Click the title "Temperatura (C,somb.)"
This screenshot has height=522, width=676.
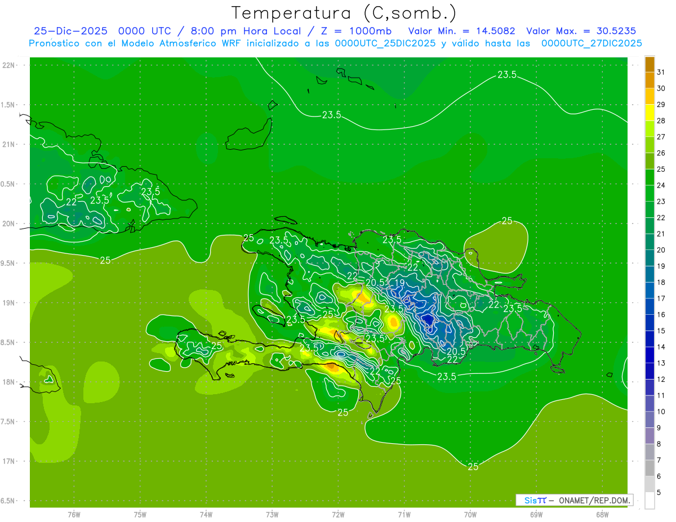tap(344, 12)
